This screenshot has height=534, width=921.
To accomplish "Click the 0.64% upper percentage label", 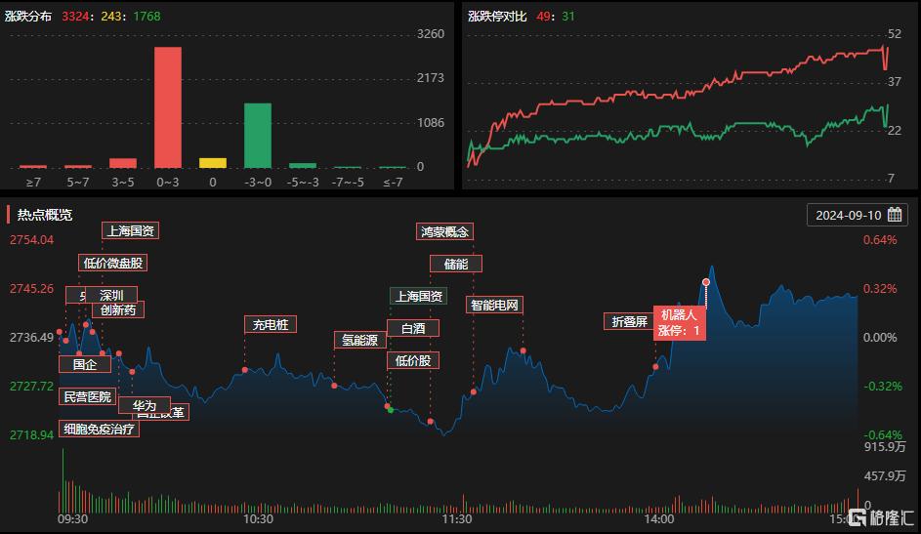I will coord(880,239).
